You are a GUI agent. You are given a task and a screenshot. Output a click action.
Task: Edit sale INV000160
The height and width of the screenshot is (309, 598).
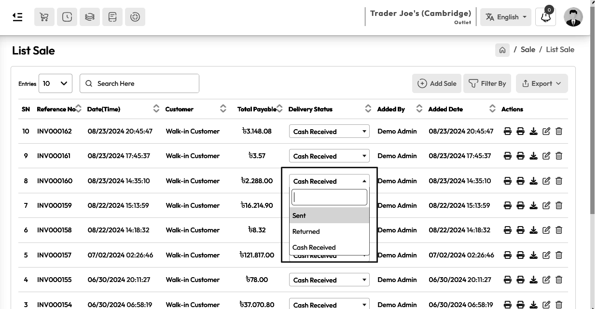pos(546,181)
